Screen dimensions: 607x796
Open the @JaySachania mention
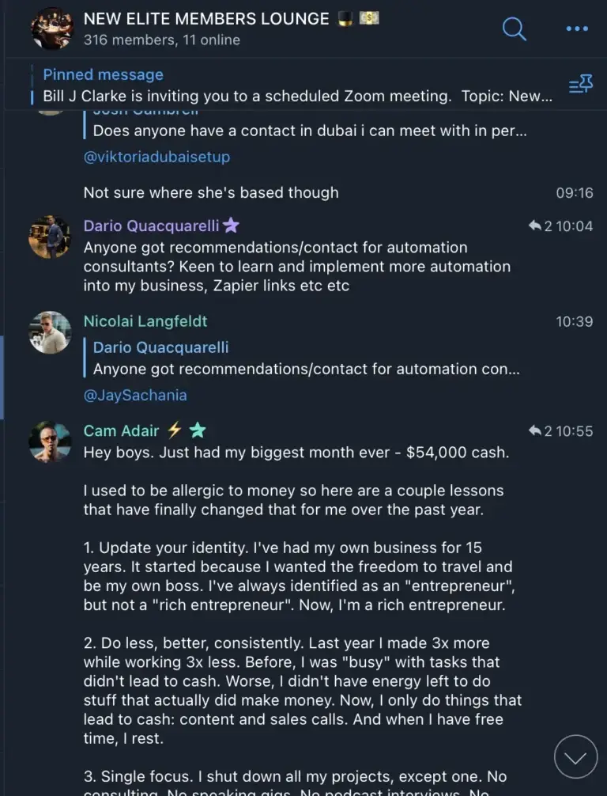coord(135,394)
